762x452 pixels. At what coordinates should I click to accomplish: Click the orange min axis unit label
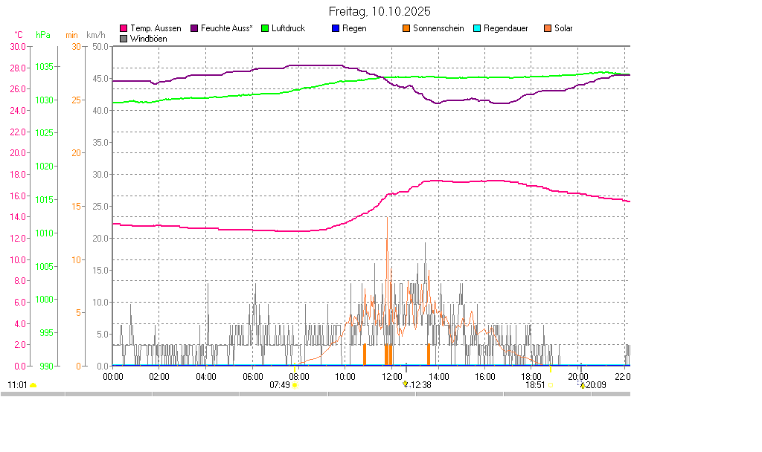point(71,35)
